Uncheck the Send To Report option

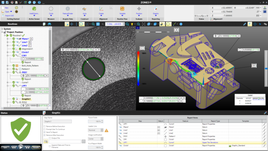click(45, 132)
